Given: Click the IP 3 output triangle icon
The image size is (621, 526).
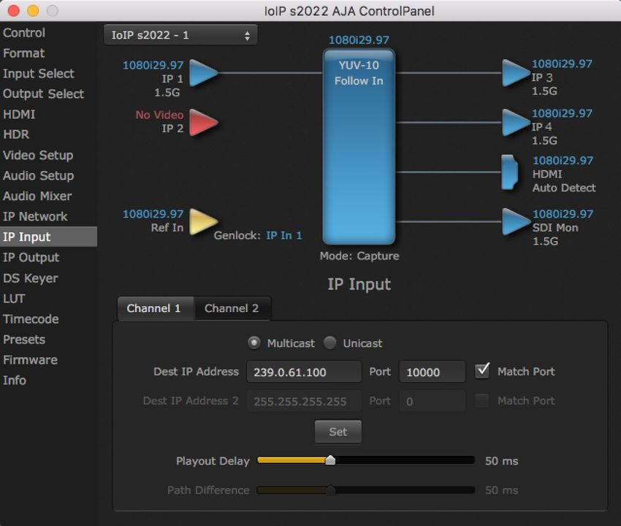Looking at the screenshot, I should 516,73.
